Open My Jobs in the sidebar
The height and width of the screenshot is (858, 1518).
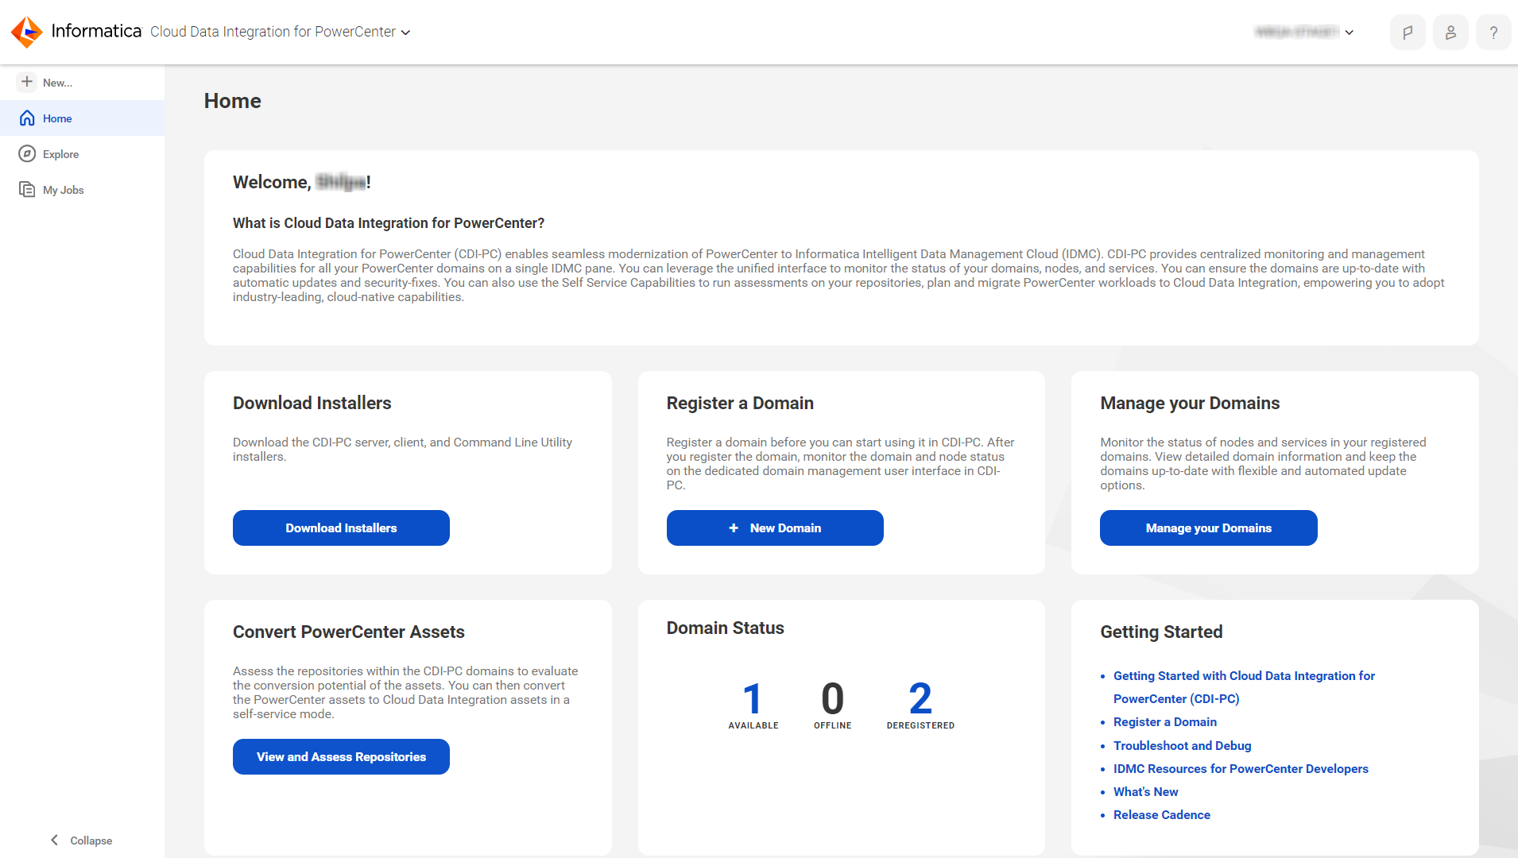click(x=83, y=190)
